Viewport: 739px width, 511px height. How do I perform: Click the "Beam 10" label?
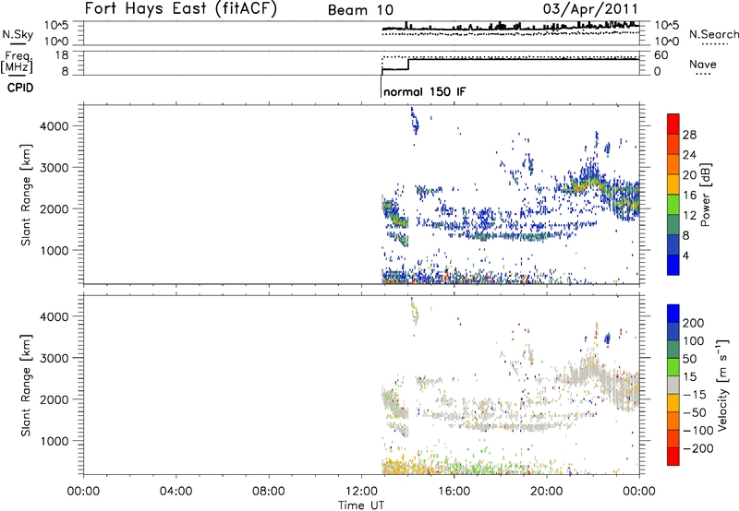click(360, 10)
